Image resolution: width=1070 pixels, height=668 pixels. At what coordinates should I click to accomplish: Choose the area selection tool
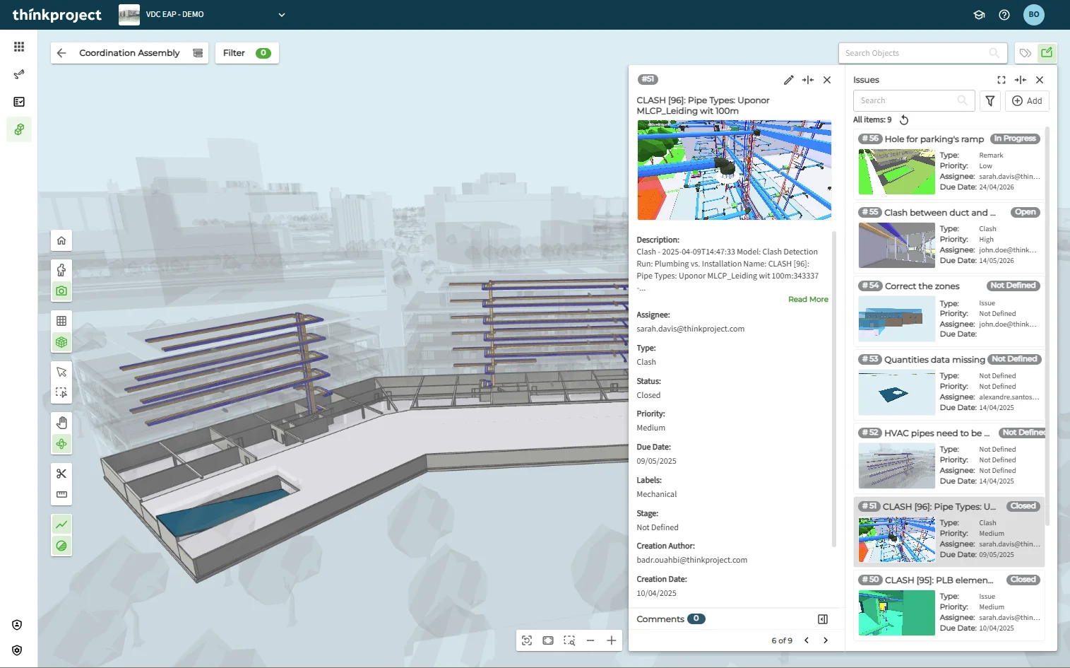tap(61, 393)
